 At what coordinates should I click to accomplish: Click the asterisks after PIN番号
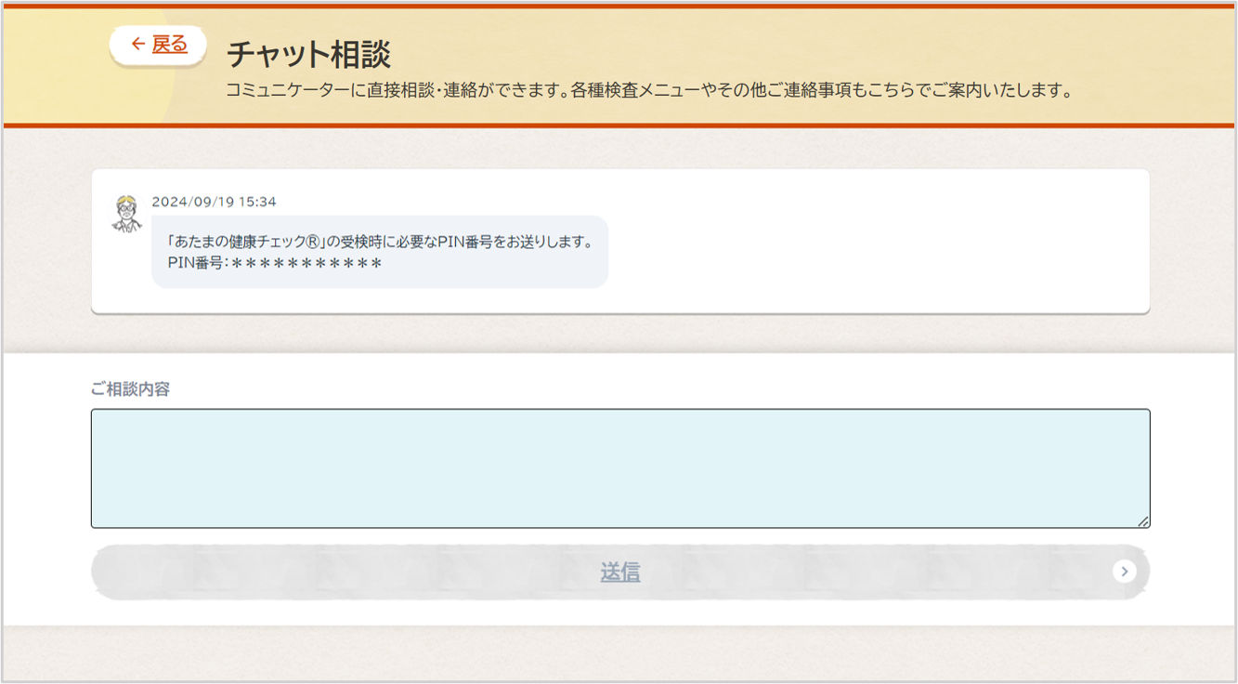[x=306, y=263]
